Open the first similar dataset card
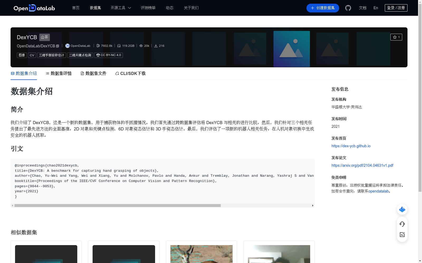The image size is (422, 263). [x=46, y=252]
